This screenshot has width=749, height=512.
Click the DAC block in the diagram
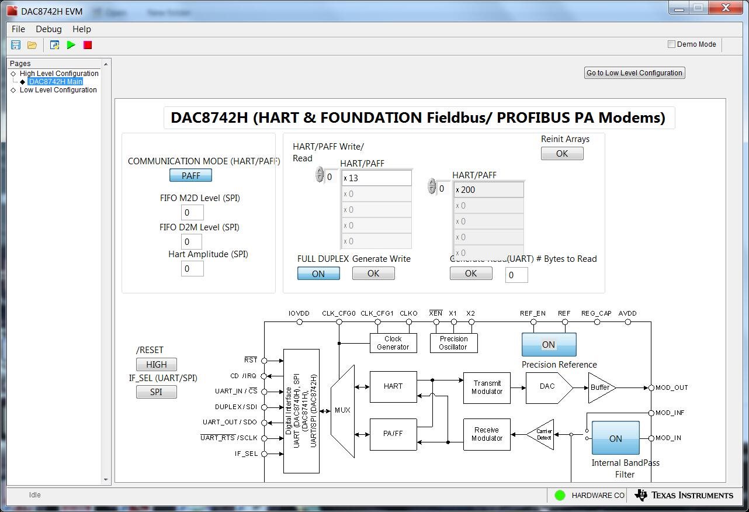tap(549, 387)
